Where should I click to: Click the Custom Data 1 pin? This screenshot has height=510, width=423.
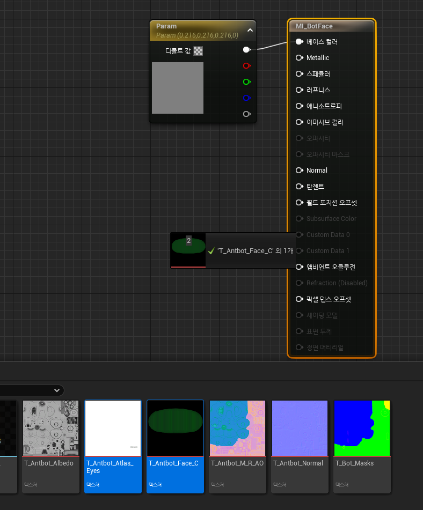click(x=299, y=251)
